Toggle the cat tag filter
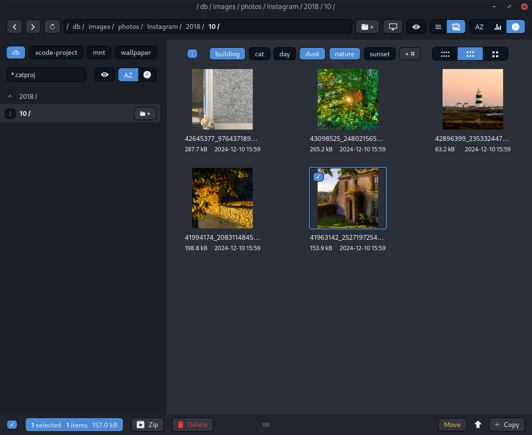532x435 pixels. pyautogui.click(x=259, y=54)
